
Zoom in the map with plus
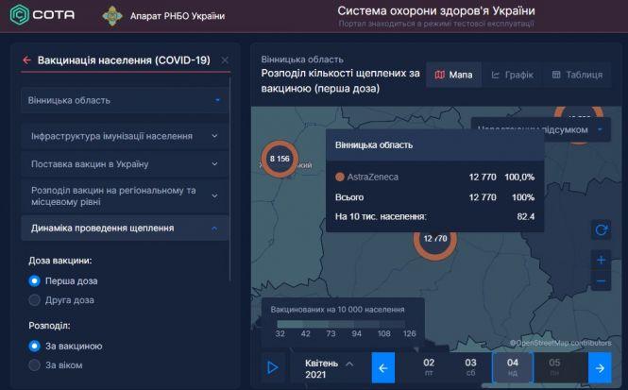pyautogui.click(x=601, y=261)
